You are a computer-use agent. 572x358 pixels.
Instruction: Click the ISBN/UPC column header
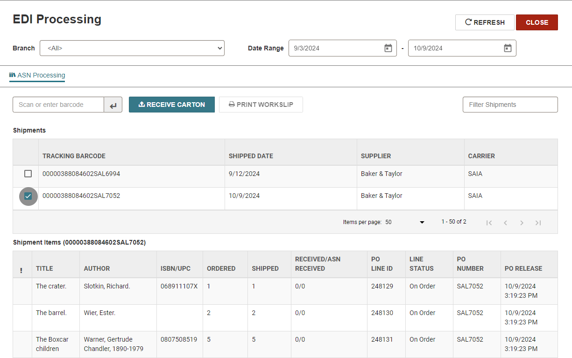(176, 268)
